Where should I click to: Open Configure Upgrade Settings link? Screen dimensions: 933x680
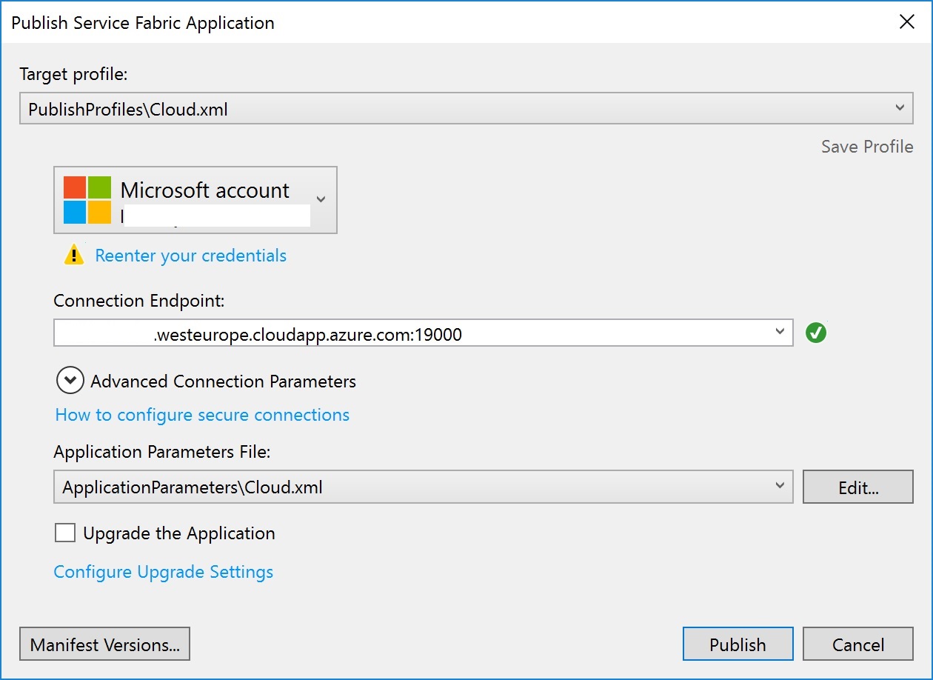click(164, 572)
